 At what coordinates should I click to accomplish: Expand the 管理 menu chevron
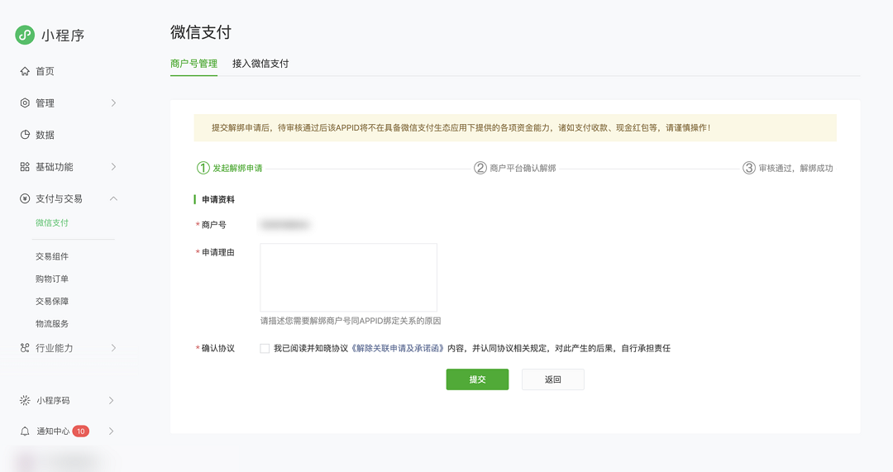(x=113, y=103)
